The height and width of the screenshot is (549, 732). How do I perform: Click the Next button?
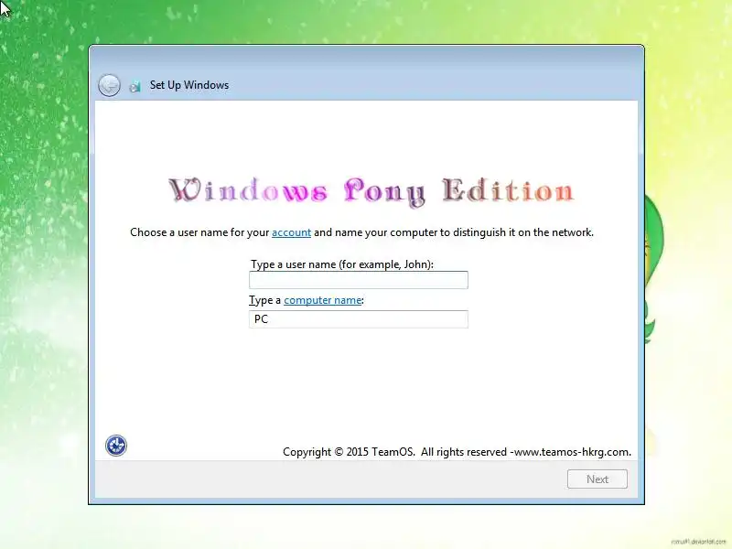pos(597,479)
